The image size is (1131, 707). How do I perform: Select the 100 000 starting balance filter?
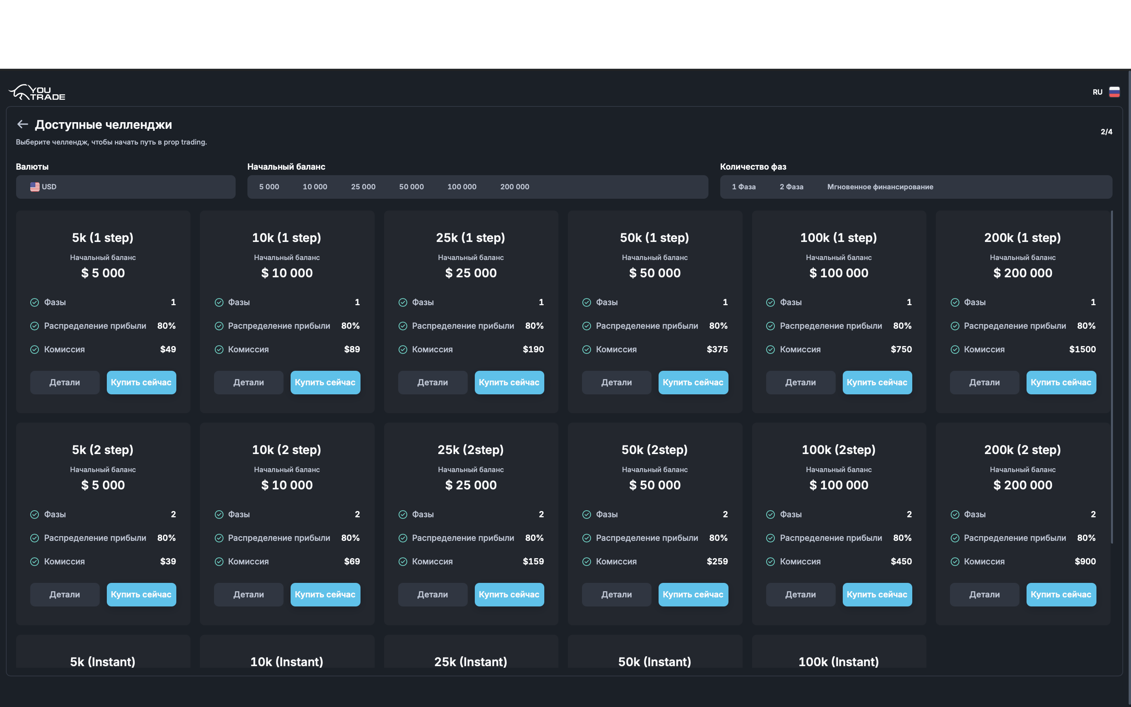pos(462,187)
